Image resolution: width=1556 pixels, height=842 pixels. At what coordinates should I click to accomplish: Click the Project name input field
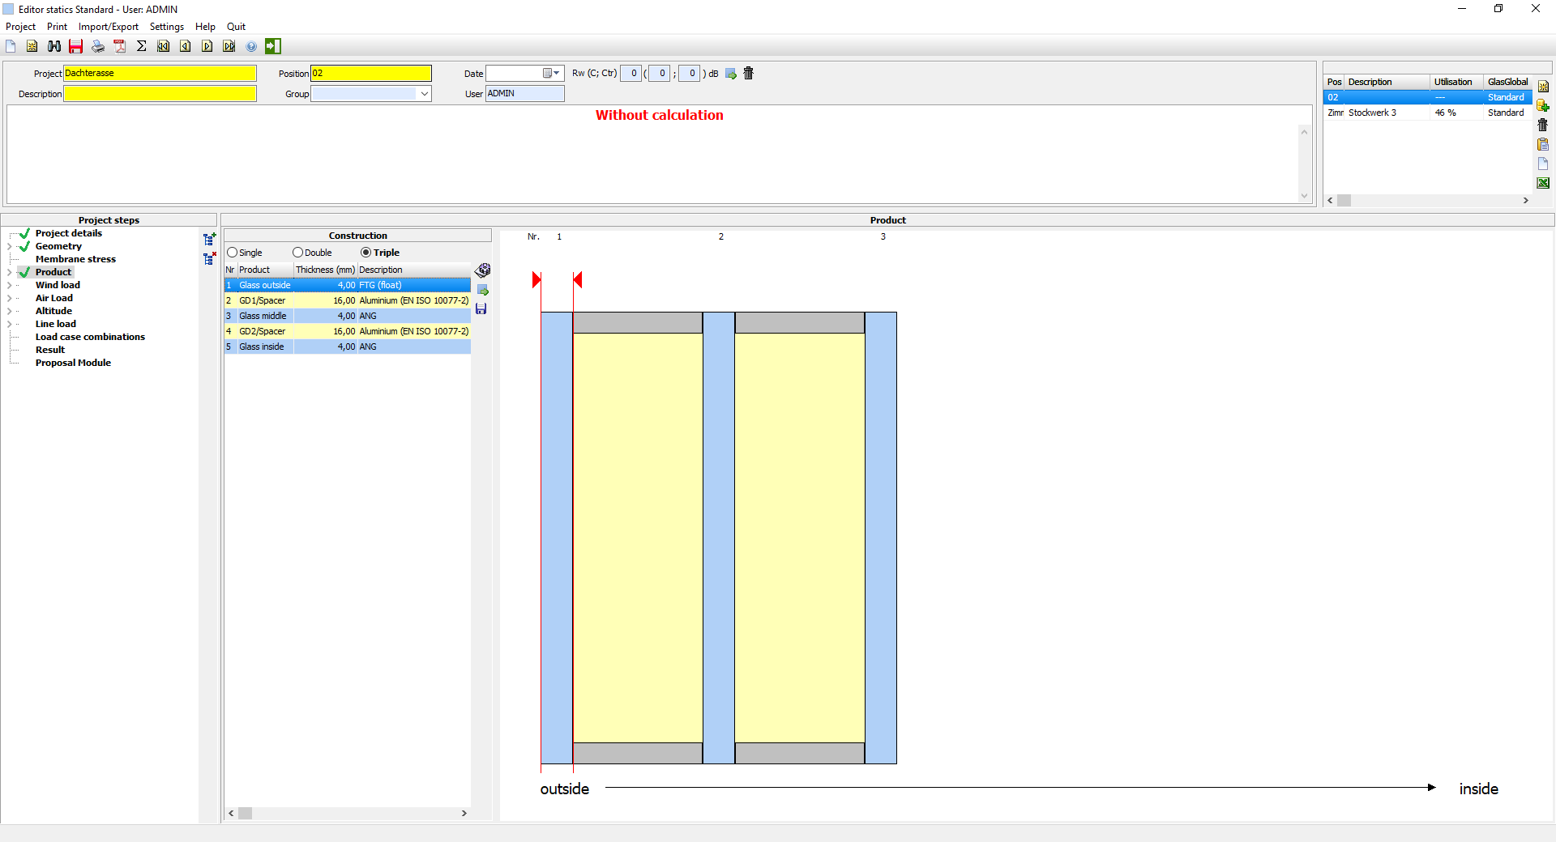click(x=160, y=74)
